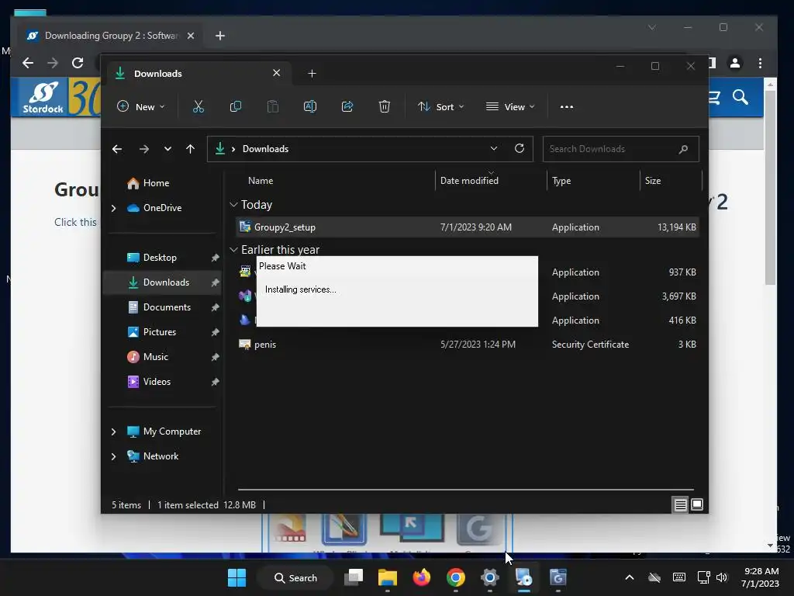Switch to large icons view layout icon
This screenshot has width=794, height=596.
(x=697, y=504)
